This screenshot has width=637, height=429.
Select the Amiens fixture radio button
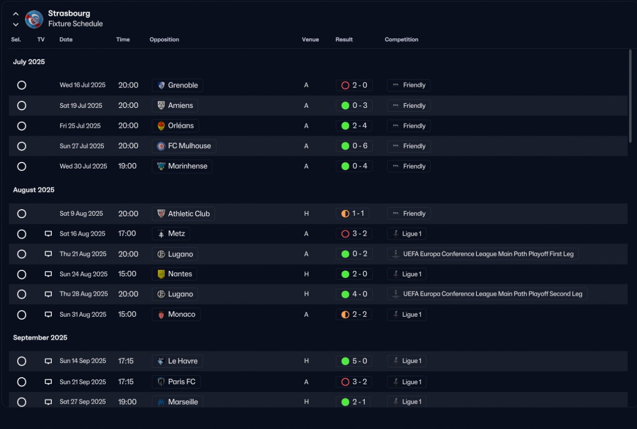[21, 105]
